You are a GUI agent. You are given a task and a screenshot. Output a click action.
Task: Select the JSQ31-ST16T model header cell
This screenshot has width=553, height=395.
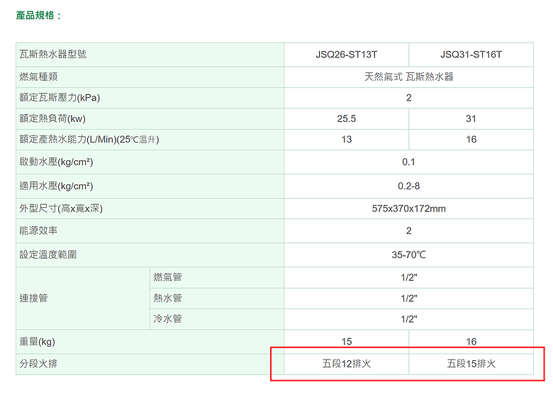pyautogui.click(x=471, y=55)
